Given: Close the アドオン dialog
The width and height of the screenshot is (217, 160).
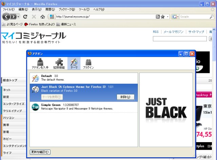Looking at the screenshot, I should (x=192, y=54).
